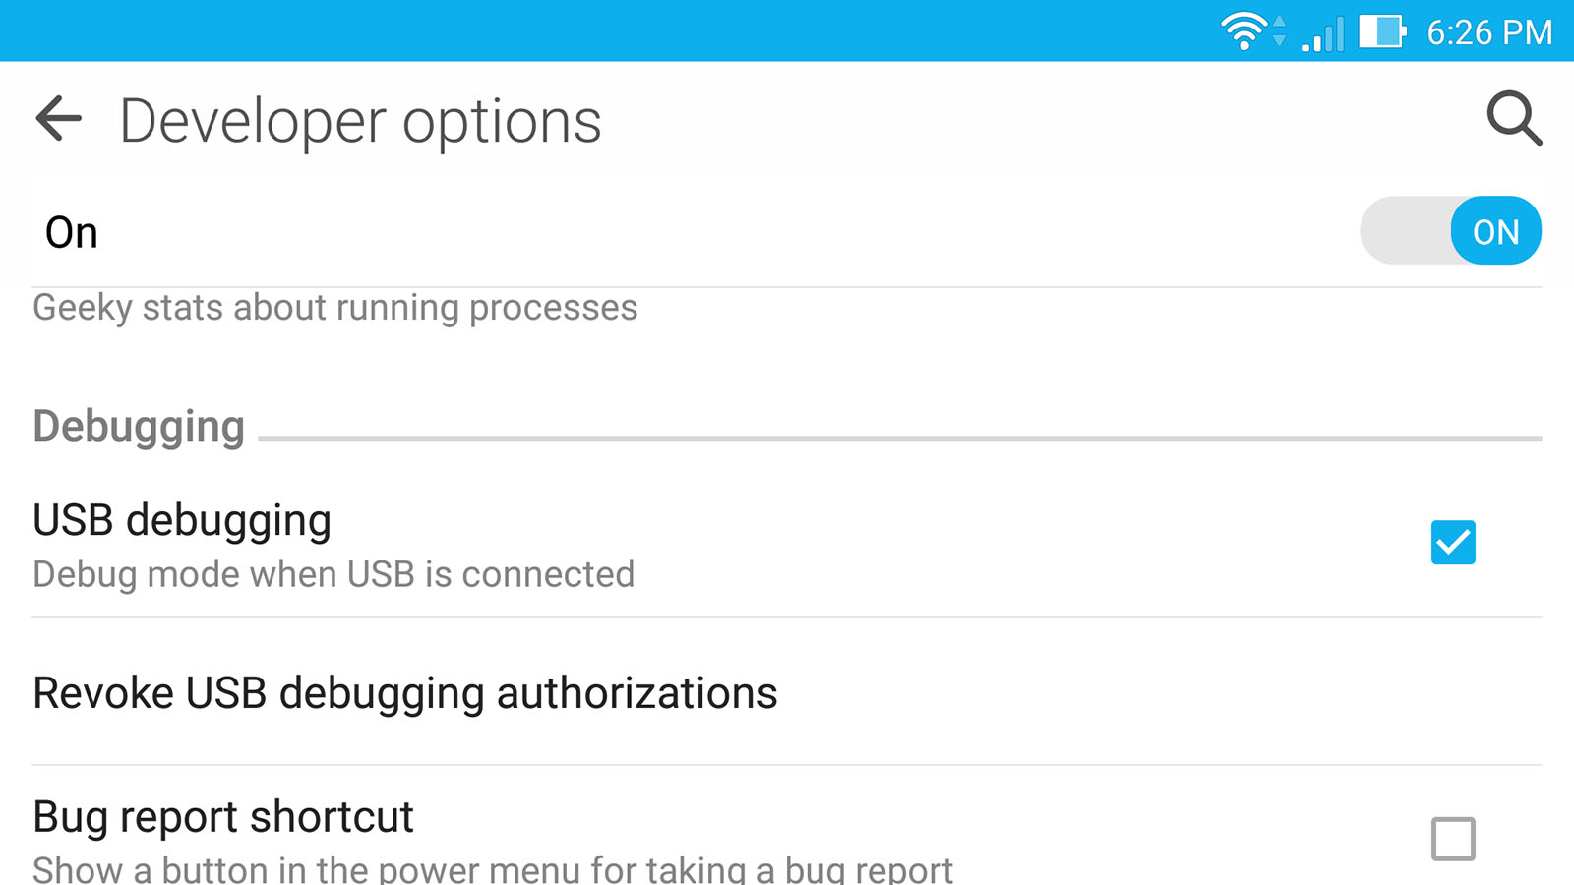Open search with the magnifier icon
This screenshot has width=1574, height=885.
1513,119
